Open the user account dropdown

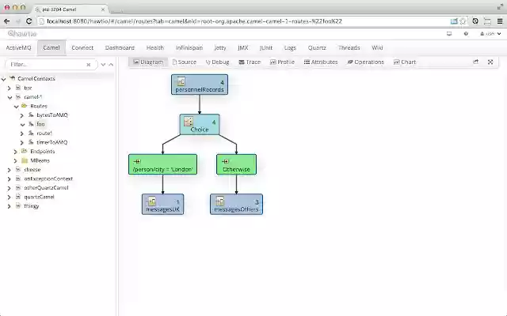click(490, 33)
